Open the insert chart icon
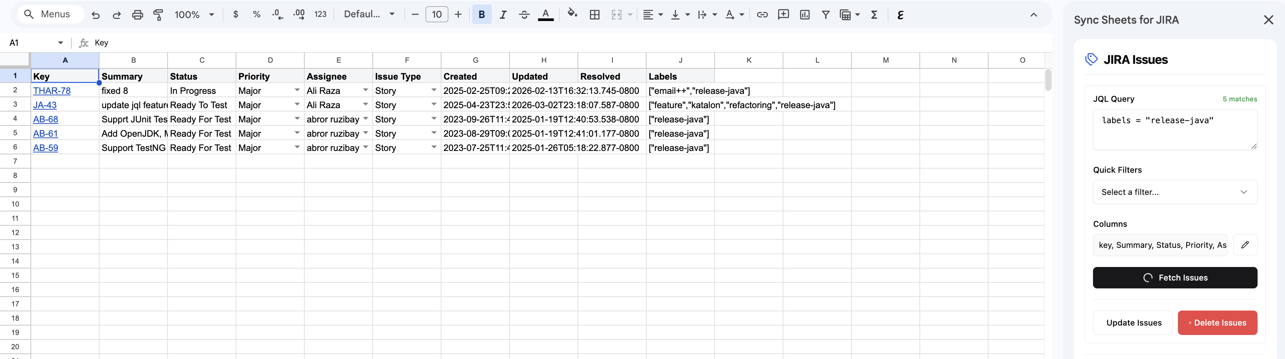 (804, 15)
